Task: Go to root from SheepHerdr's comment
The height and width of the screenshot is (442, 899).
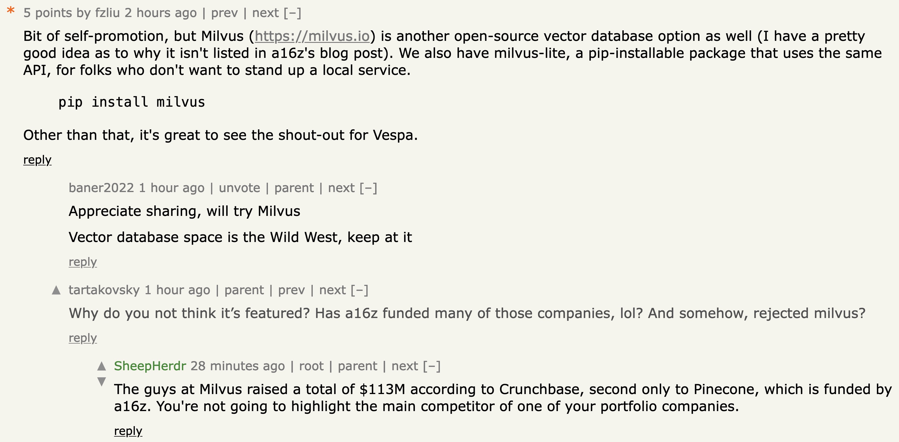Action: click(x=311, y=366)
